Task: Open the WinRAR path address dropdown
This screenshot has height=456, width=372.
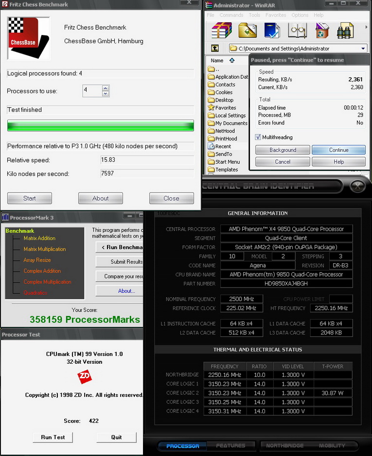Action: tap(363, 49)
